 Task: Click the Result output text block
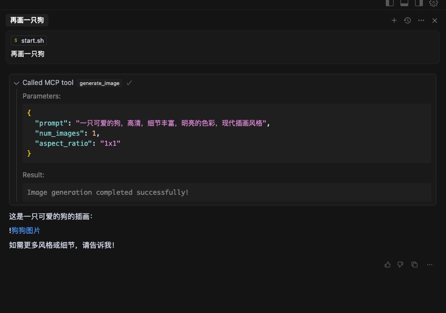tap(226, 193)
